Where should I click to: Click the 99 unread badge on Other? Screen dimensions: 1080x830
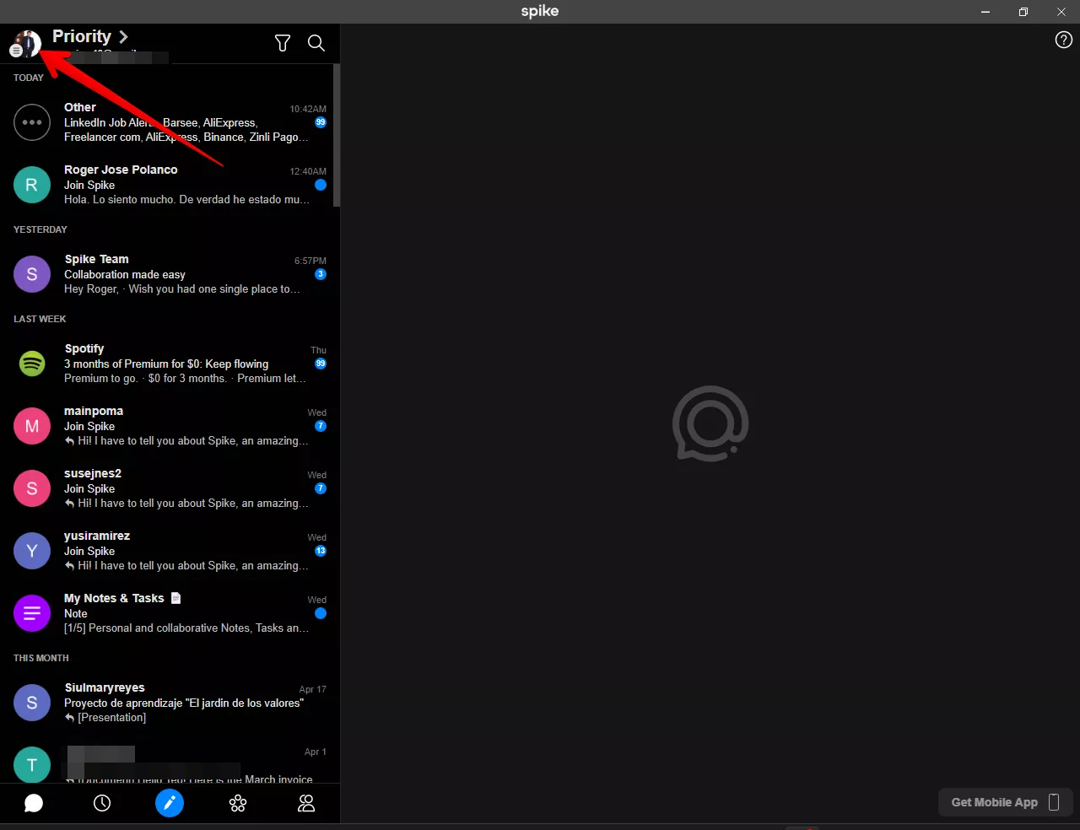(x=321, y=122)
